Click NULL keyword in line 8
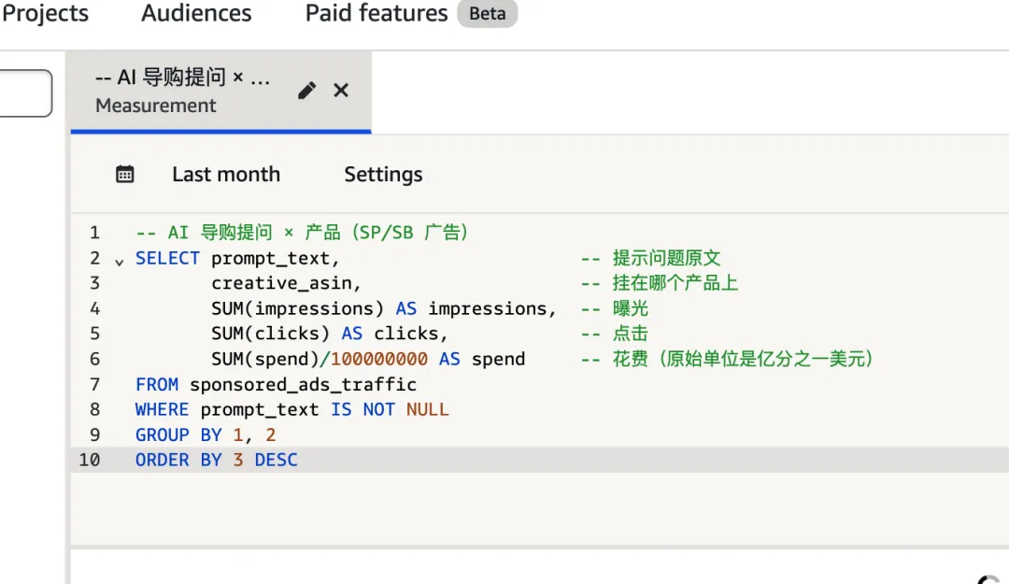 427,409
